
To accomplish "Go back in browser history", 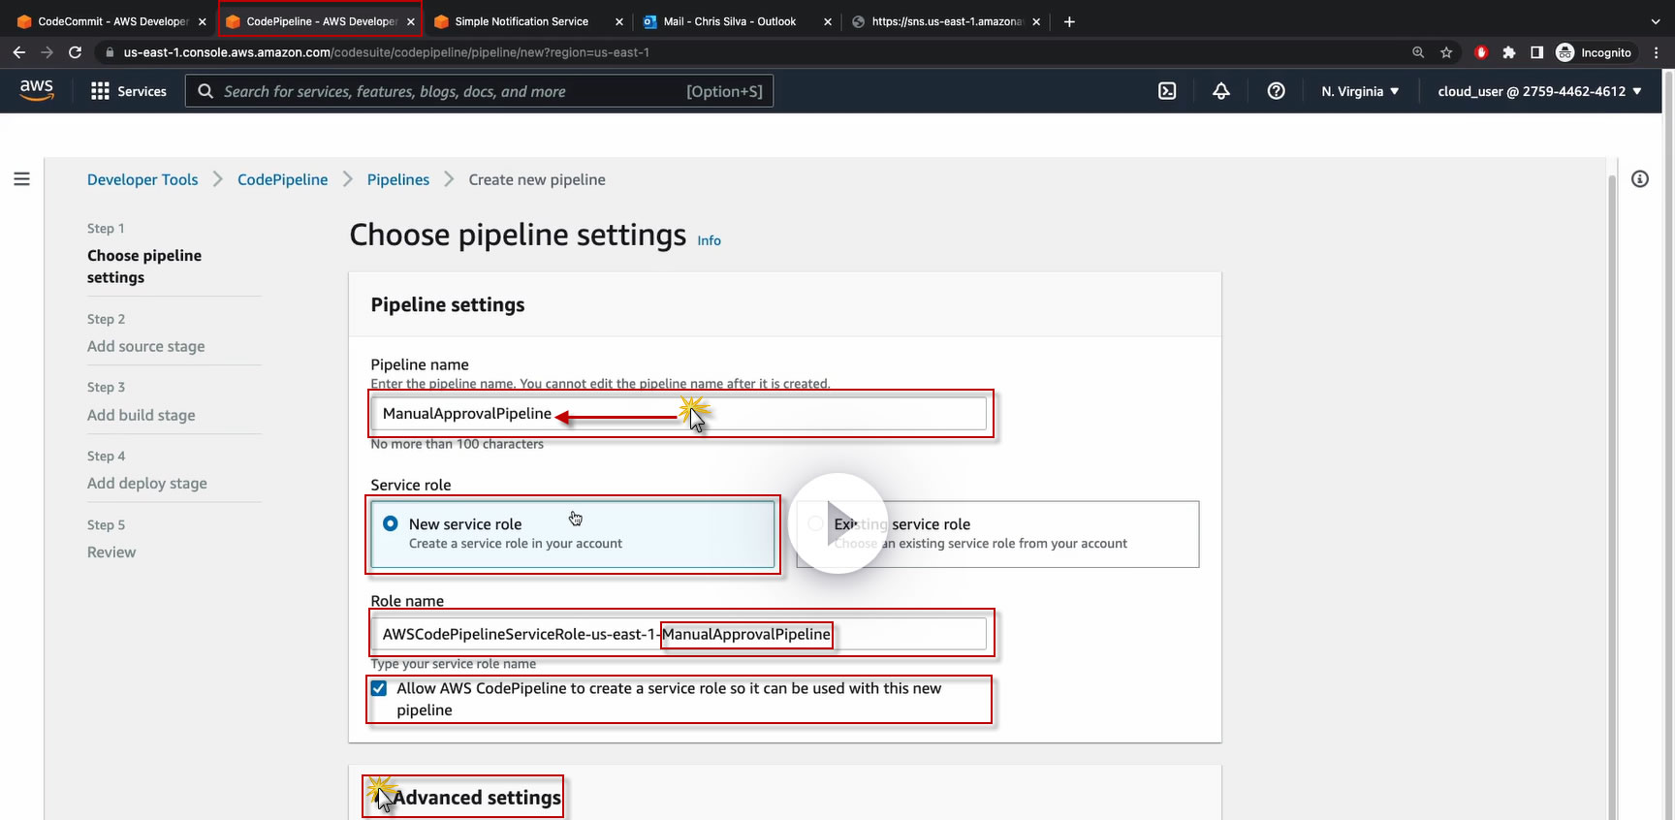I will pyautogui.click(x=19, y=52).
